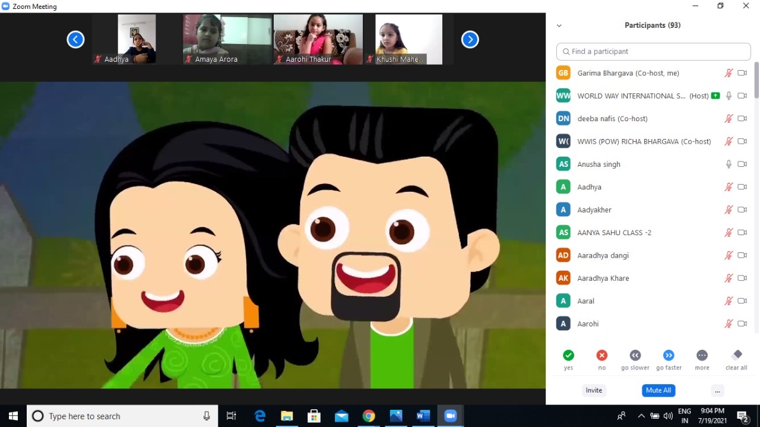
Task: Click Aarohi Thakur's video thumbnail
Action: pos(318,39)
